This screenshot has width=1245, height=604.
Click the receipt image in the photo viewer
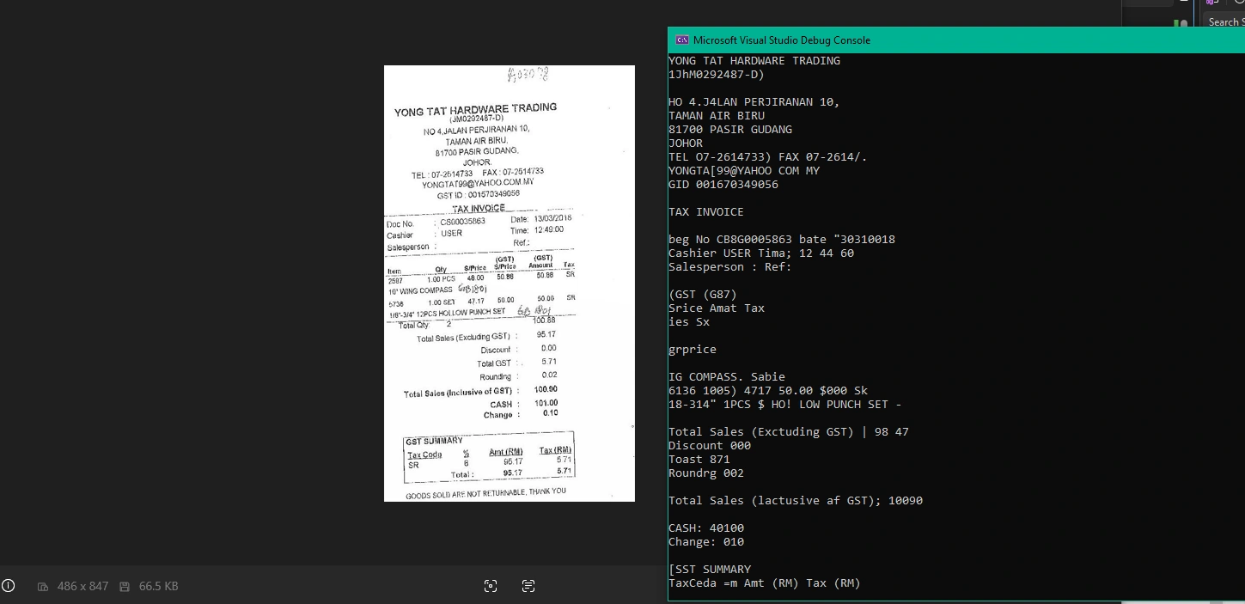coord(510,284)
